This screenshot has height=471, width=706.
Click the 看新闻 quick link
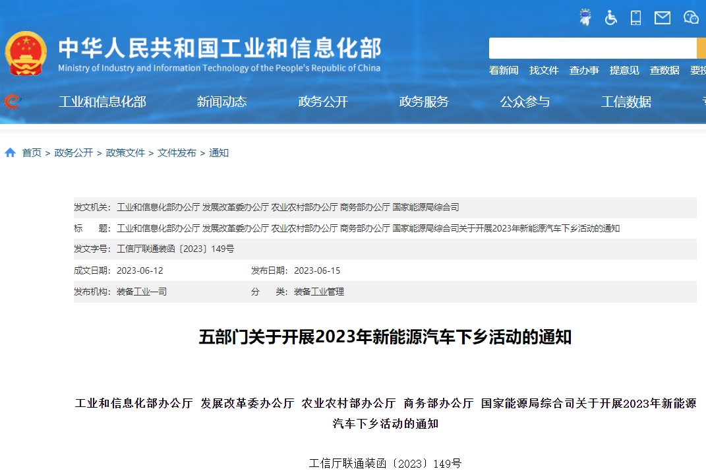click(x=504, y=71)
